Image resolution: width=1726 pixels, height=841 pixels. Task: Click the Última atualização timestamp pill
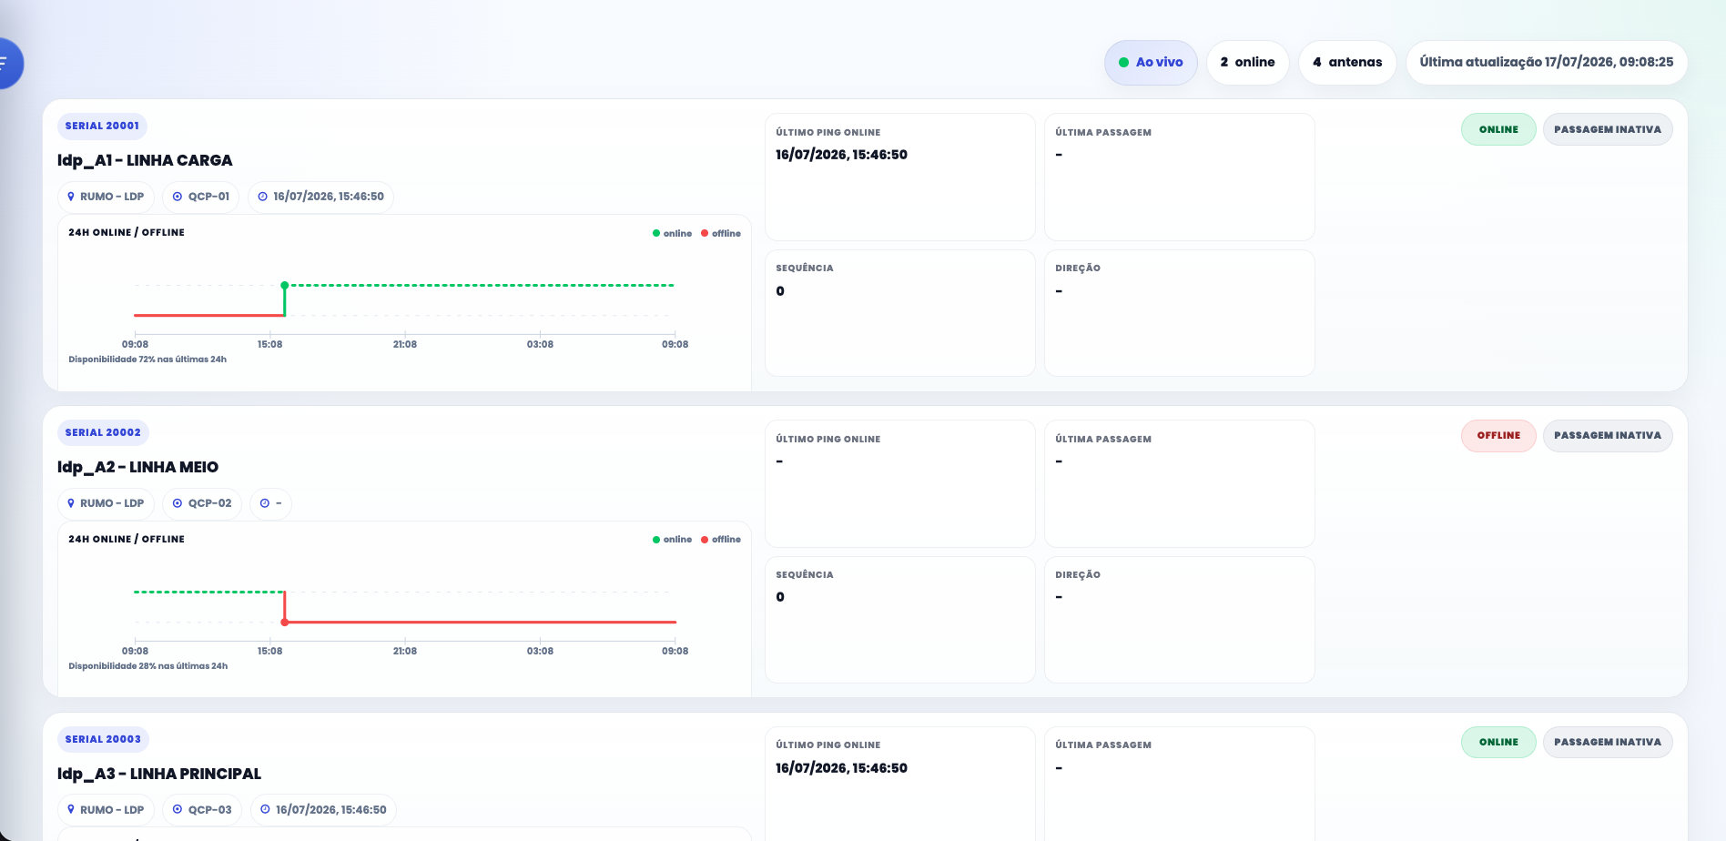1547,63
